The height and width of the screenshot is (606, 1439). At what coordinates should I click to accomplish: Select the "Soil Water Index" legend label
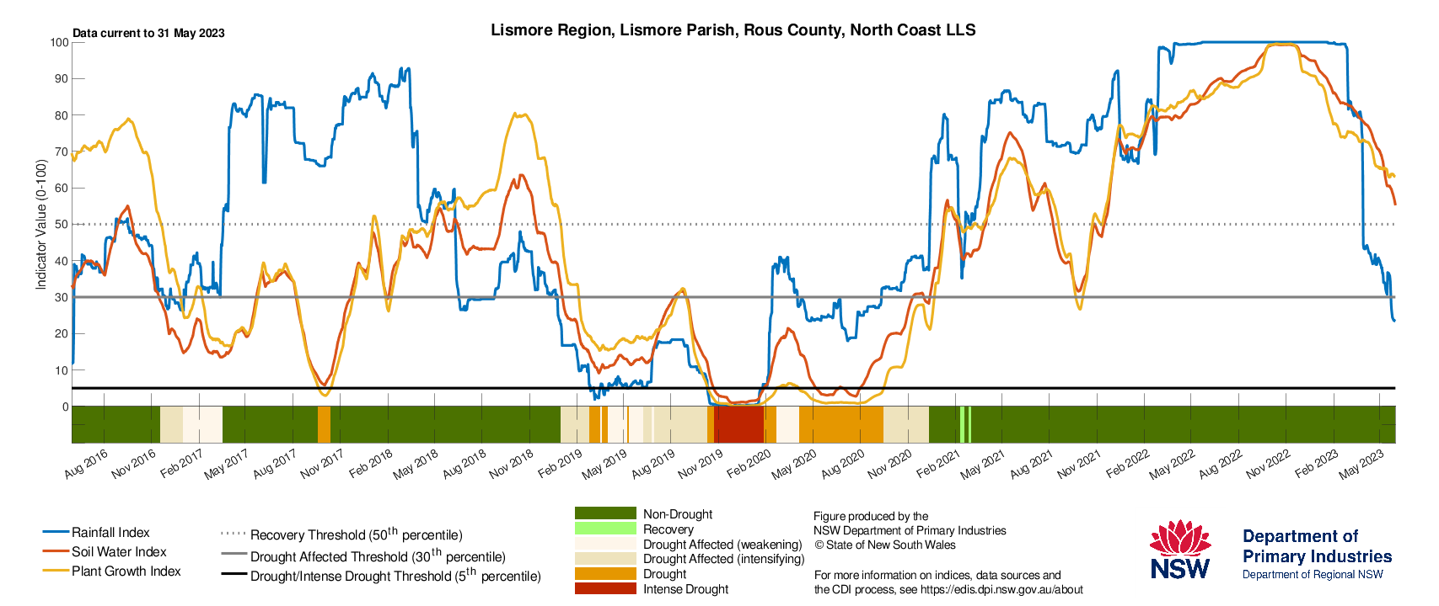coord(119,551)
